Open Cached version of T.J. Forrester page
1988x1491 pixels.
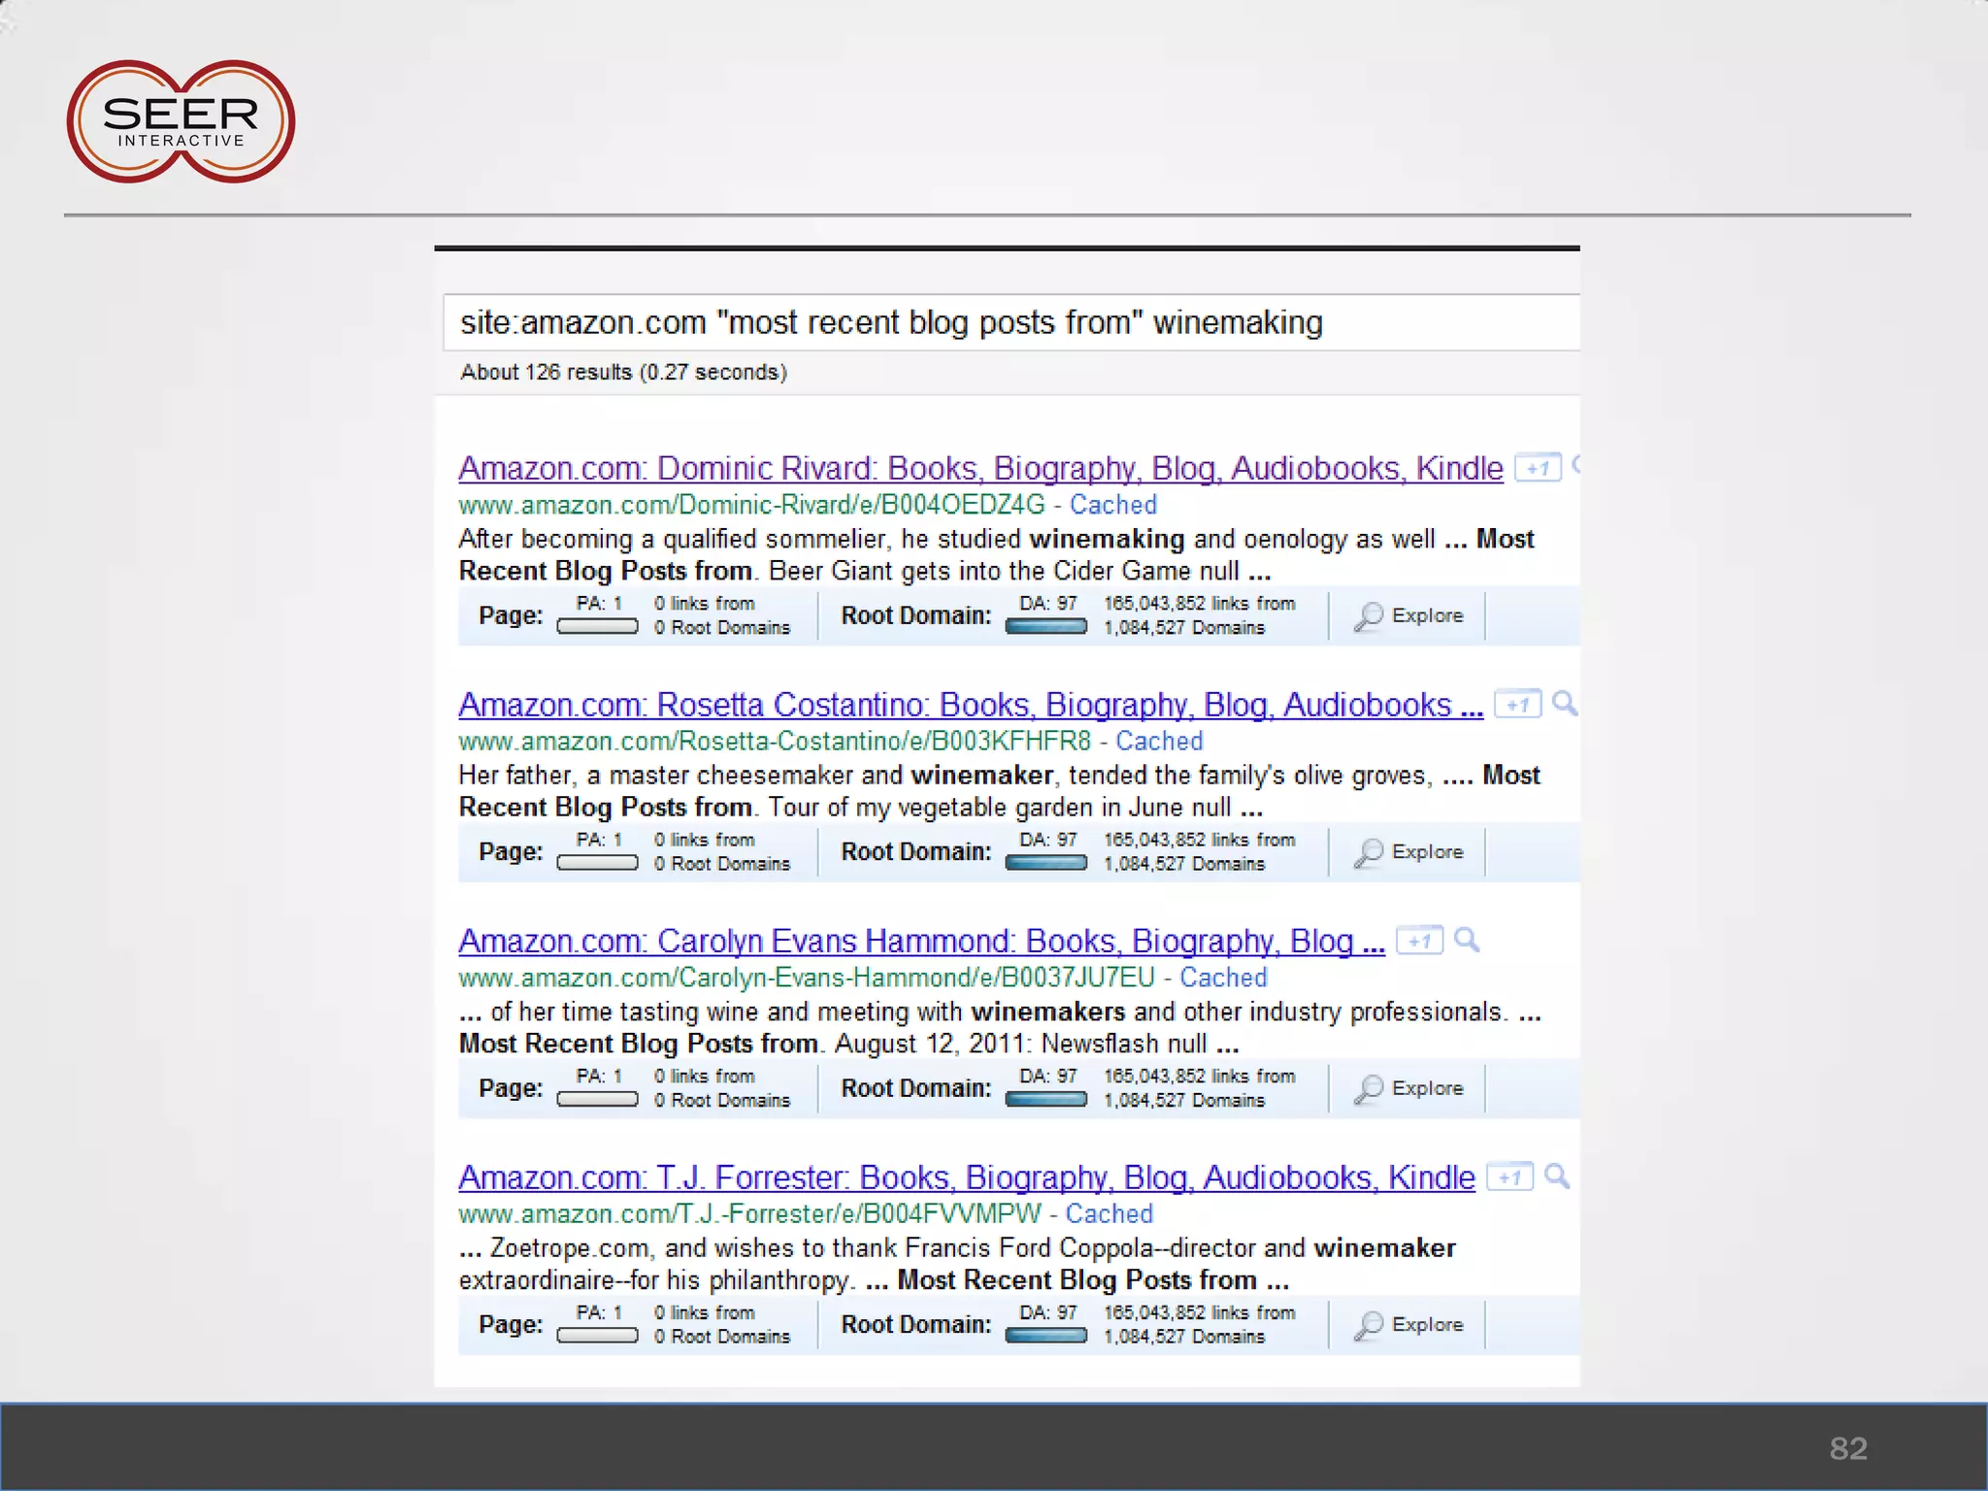point(1110,1213)
